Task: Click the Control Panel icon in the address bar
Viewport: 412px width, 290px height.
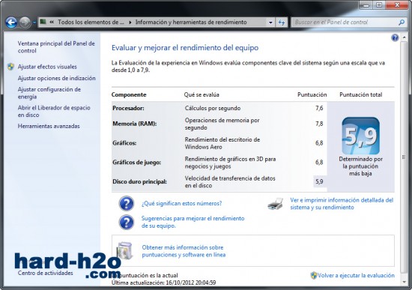Action: click(x=43, y=22)
